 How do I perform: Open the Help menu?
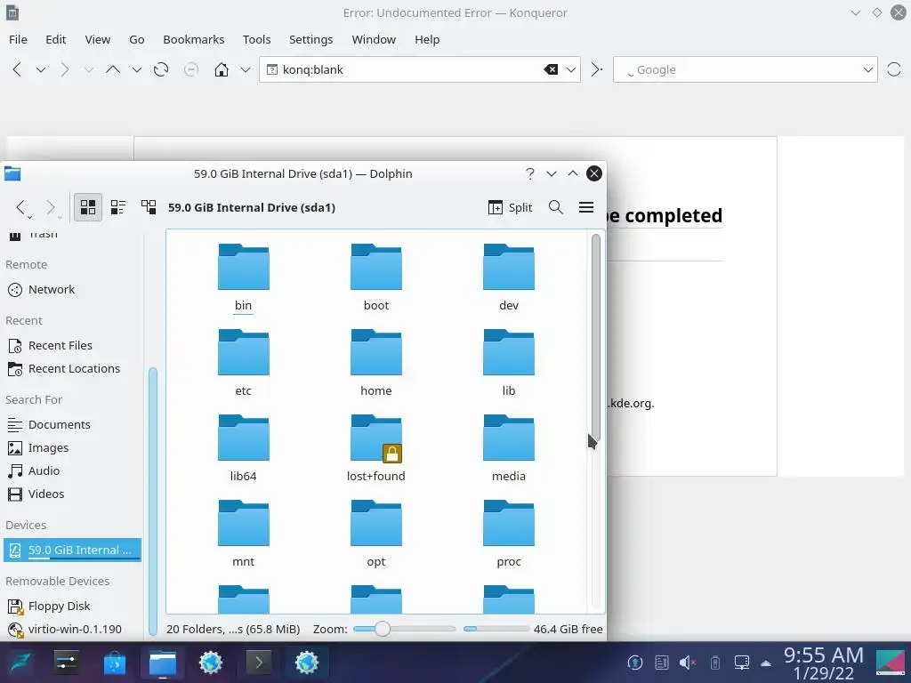[427, 39]
